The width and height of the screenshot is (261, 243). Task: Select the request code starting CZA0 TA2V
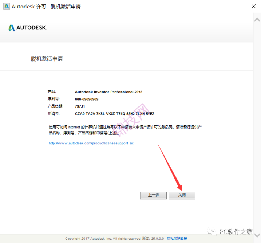coord(115,114)
